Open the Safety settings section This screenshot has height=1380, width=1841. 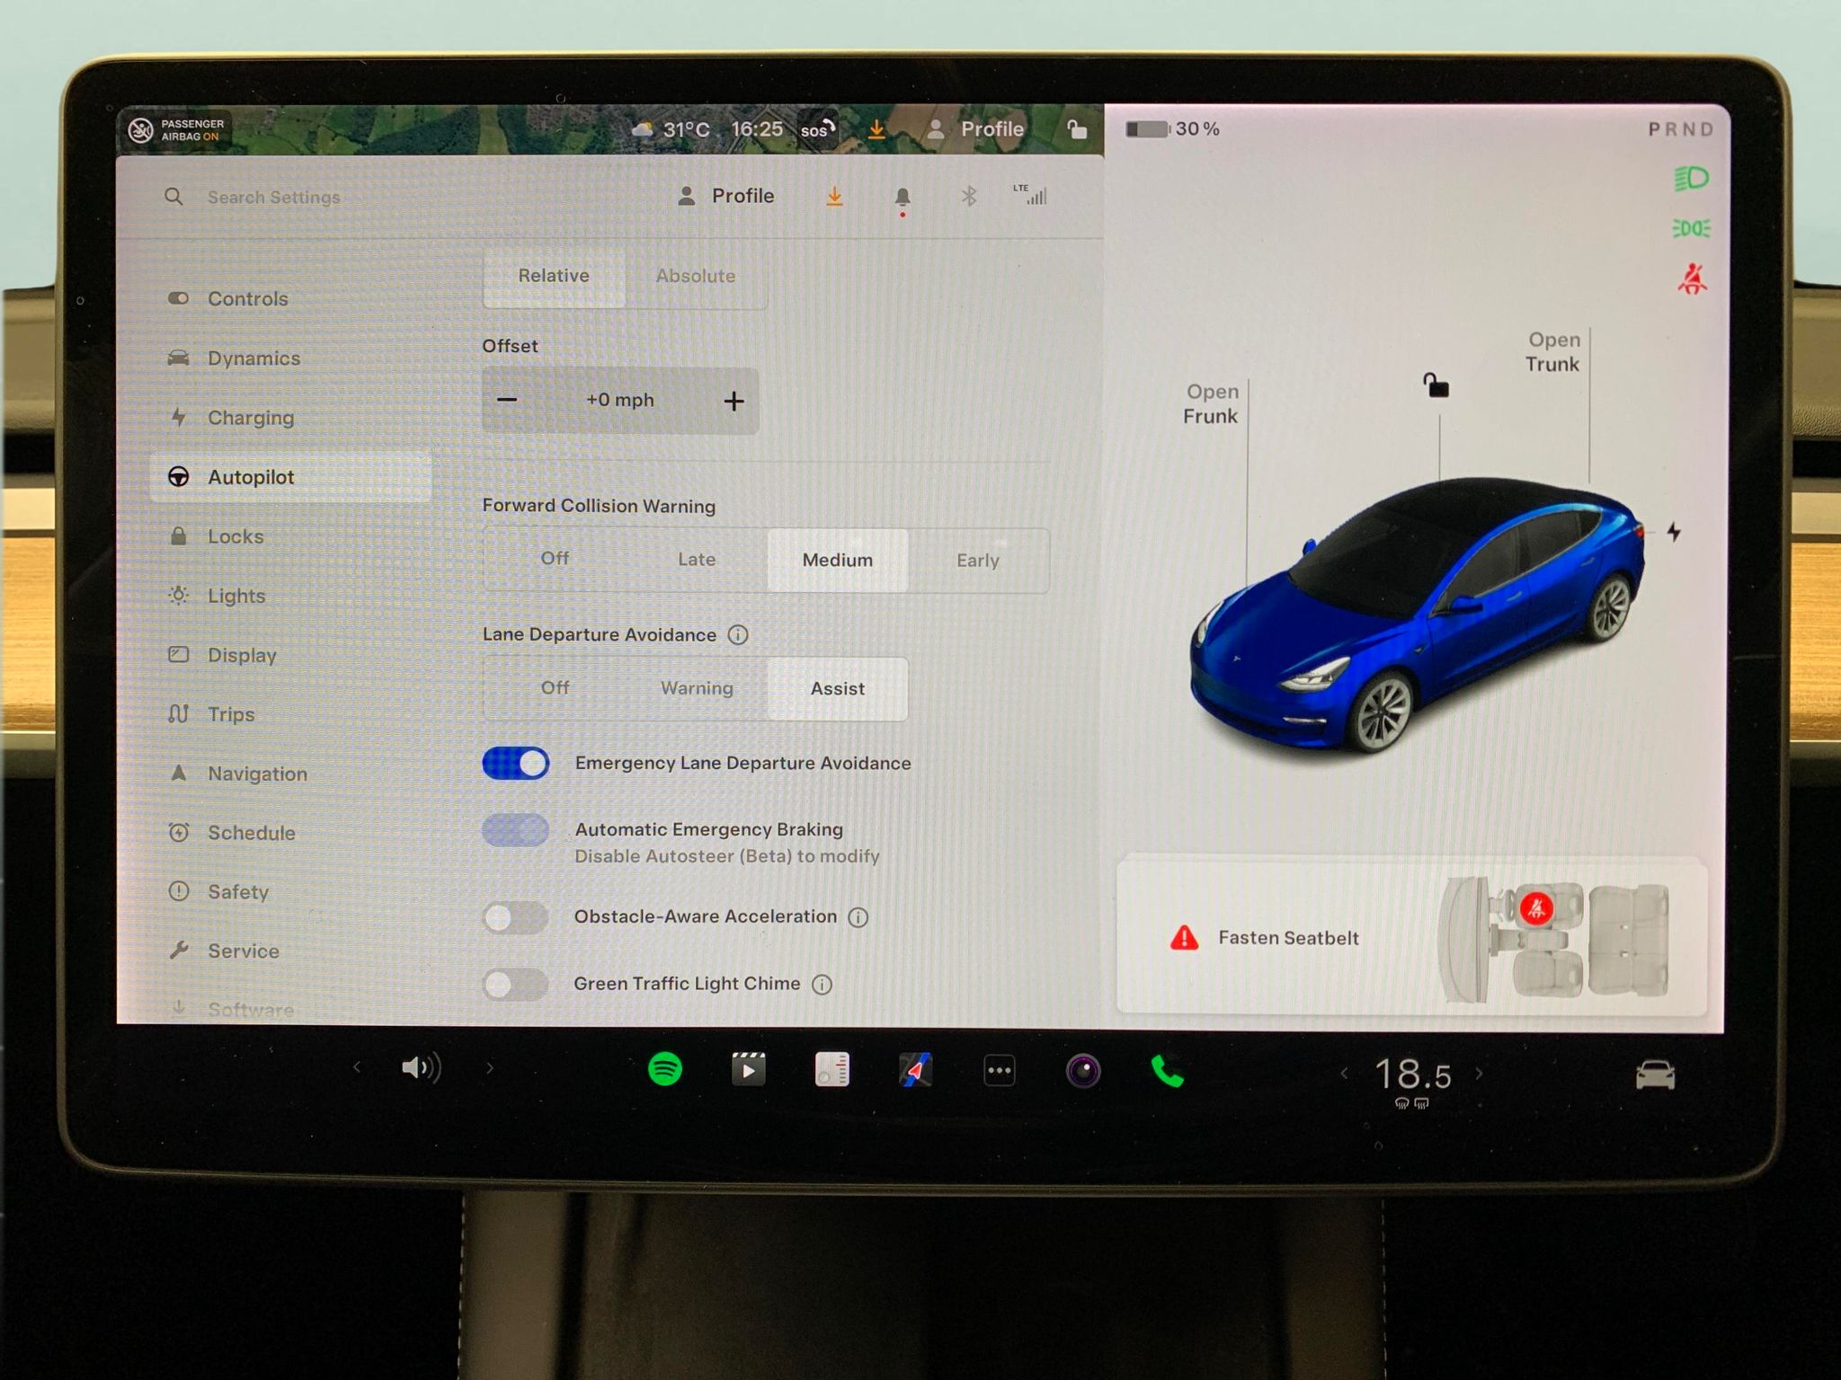290,892
